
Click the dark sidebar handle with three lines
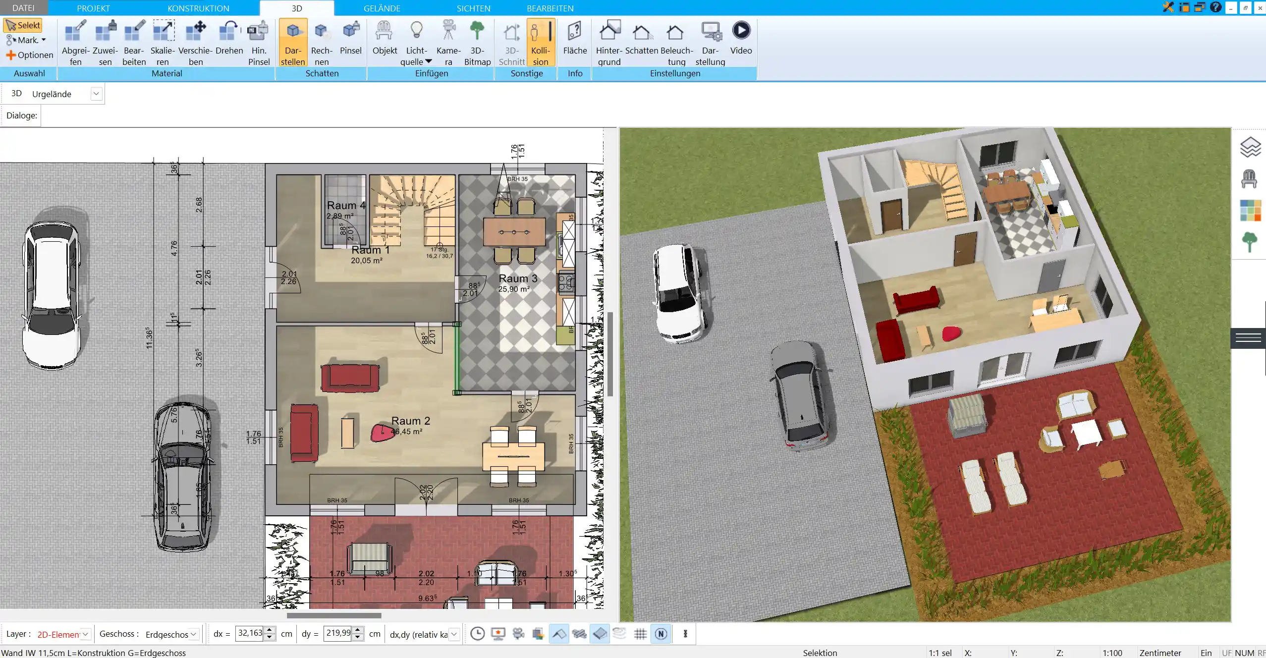click(1248, 338)
